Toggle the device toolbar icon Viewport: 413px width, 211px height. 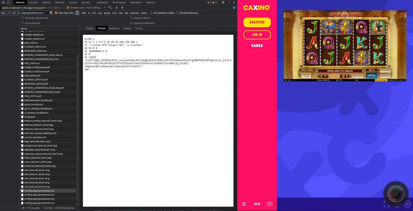(x=8, y=2)
